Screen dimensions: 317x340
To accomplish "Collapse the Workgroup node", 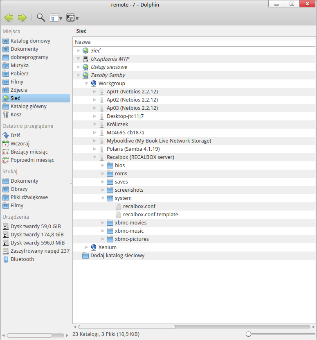I will point(86,84).
